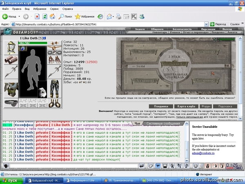Viewport: 245px width, 184px height.
Task: Click IE Stop button with red X
Action: tap(37, 16)
